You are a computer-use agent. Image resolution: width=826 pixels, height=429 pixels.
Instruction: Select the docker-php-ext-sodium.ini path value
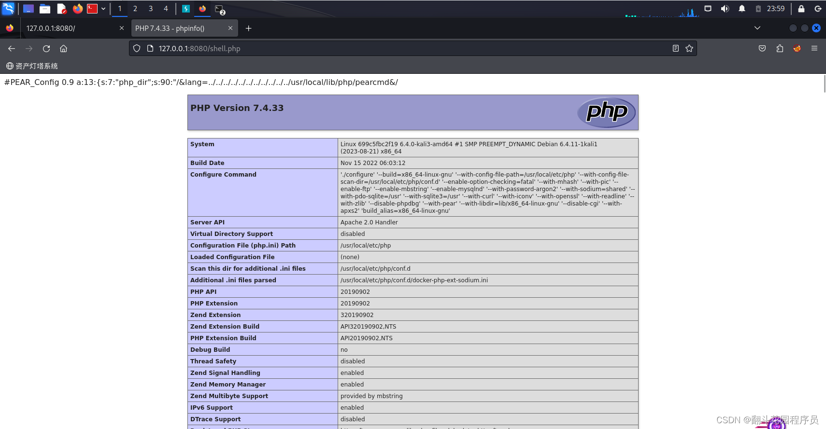(414, 280)
